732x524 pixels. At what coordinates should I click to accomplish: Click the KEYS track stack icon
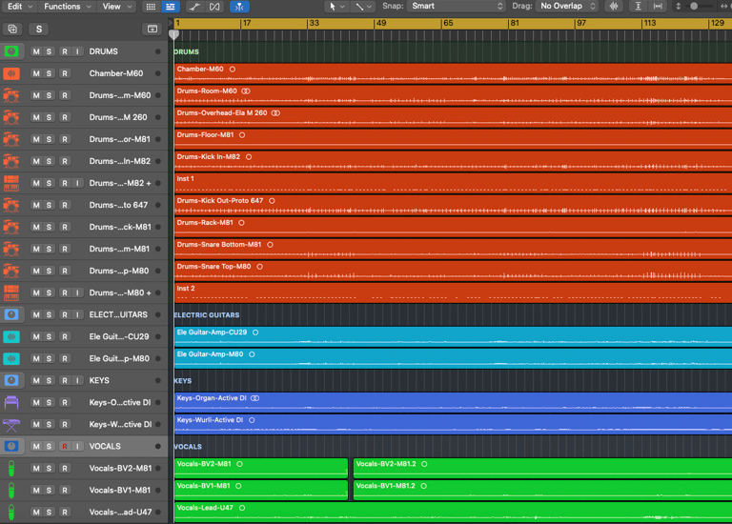[11, 380]
